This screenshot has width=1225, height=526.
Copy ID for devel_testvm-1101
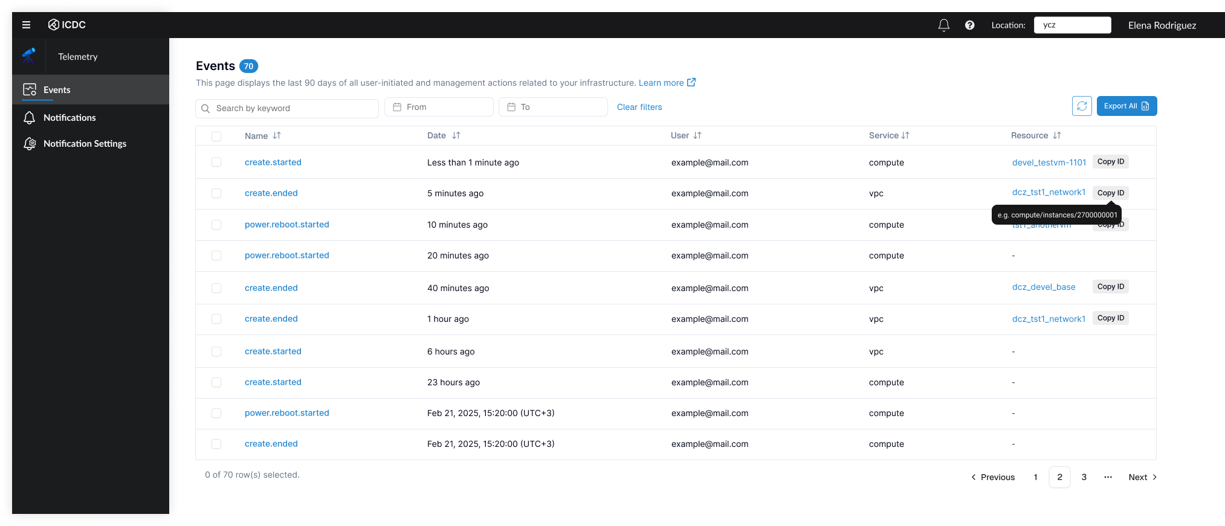(x=1110, y=161)
